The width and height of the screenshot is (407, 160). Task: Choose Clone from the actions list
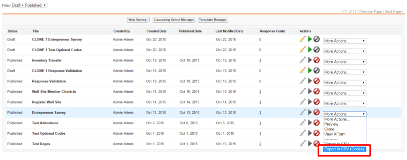[x=329, y=129]
